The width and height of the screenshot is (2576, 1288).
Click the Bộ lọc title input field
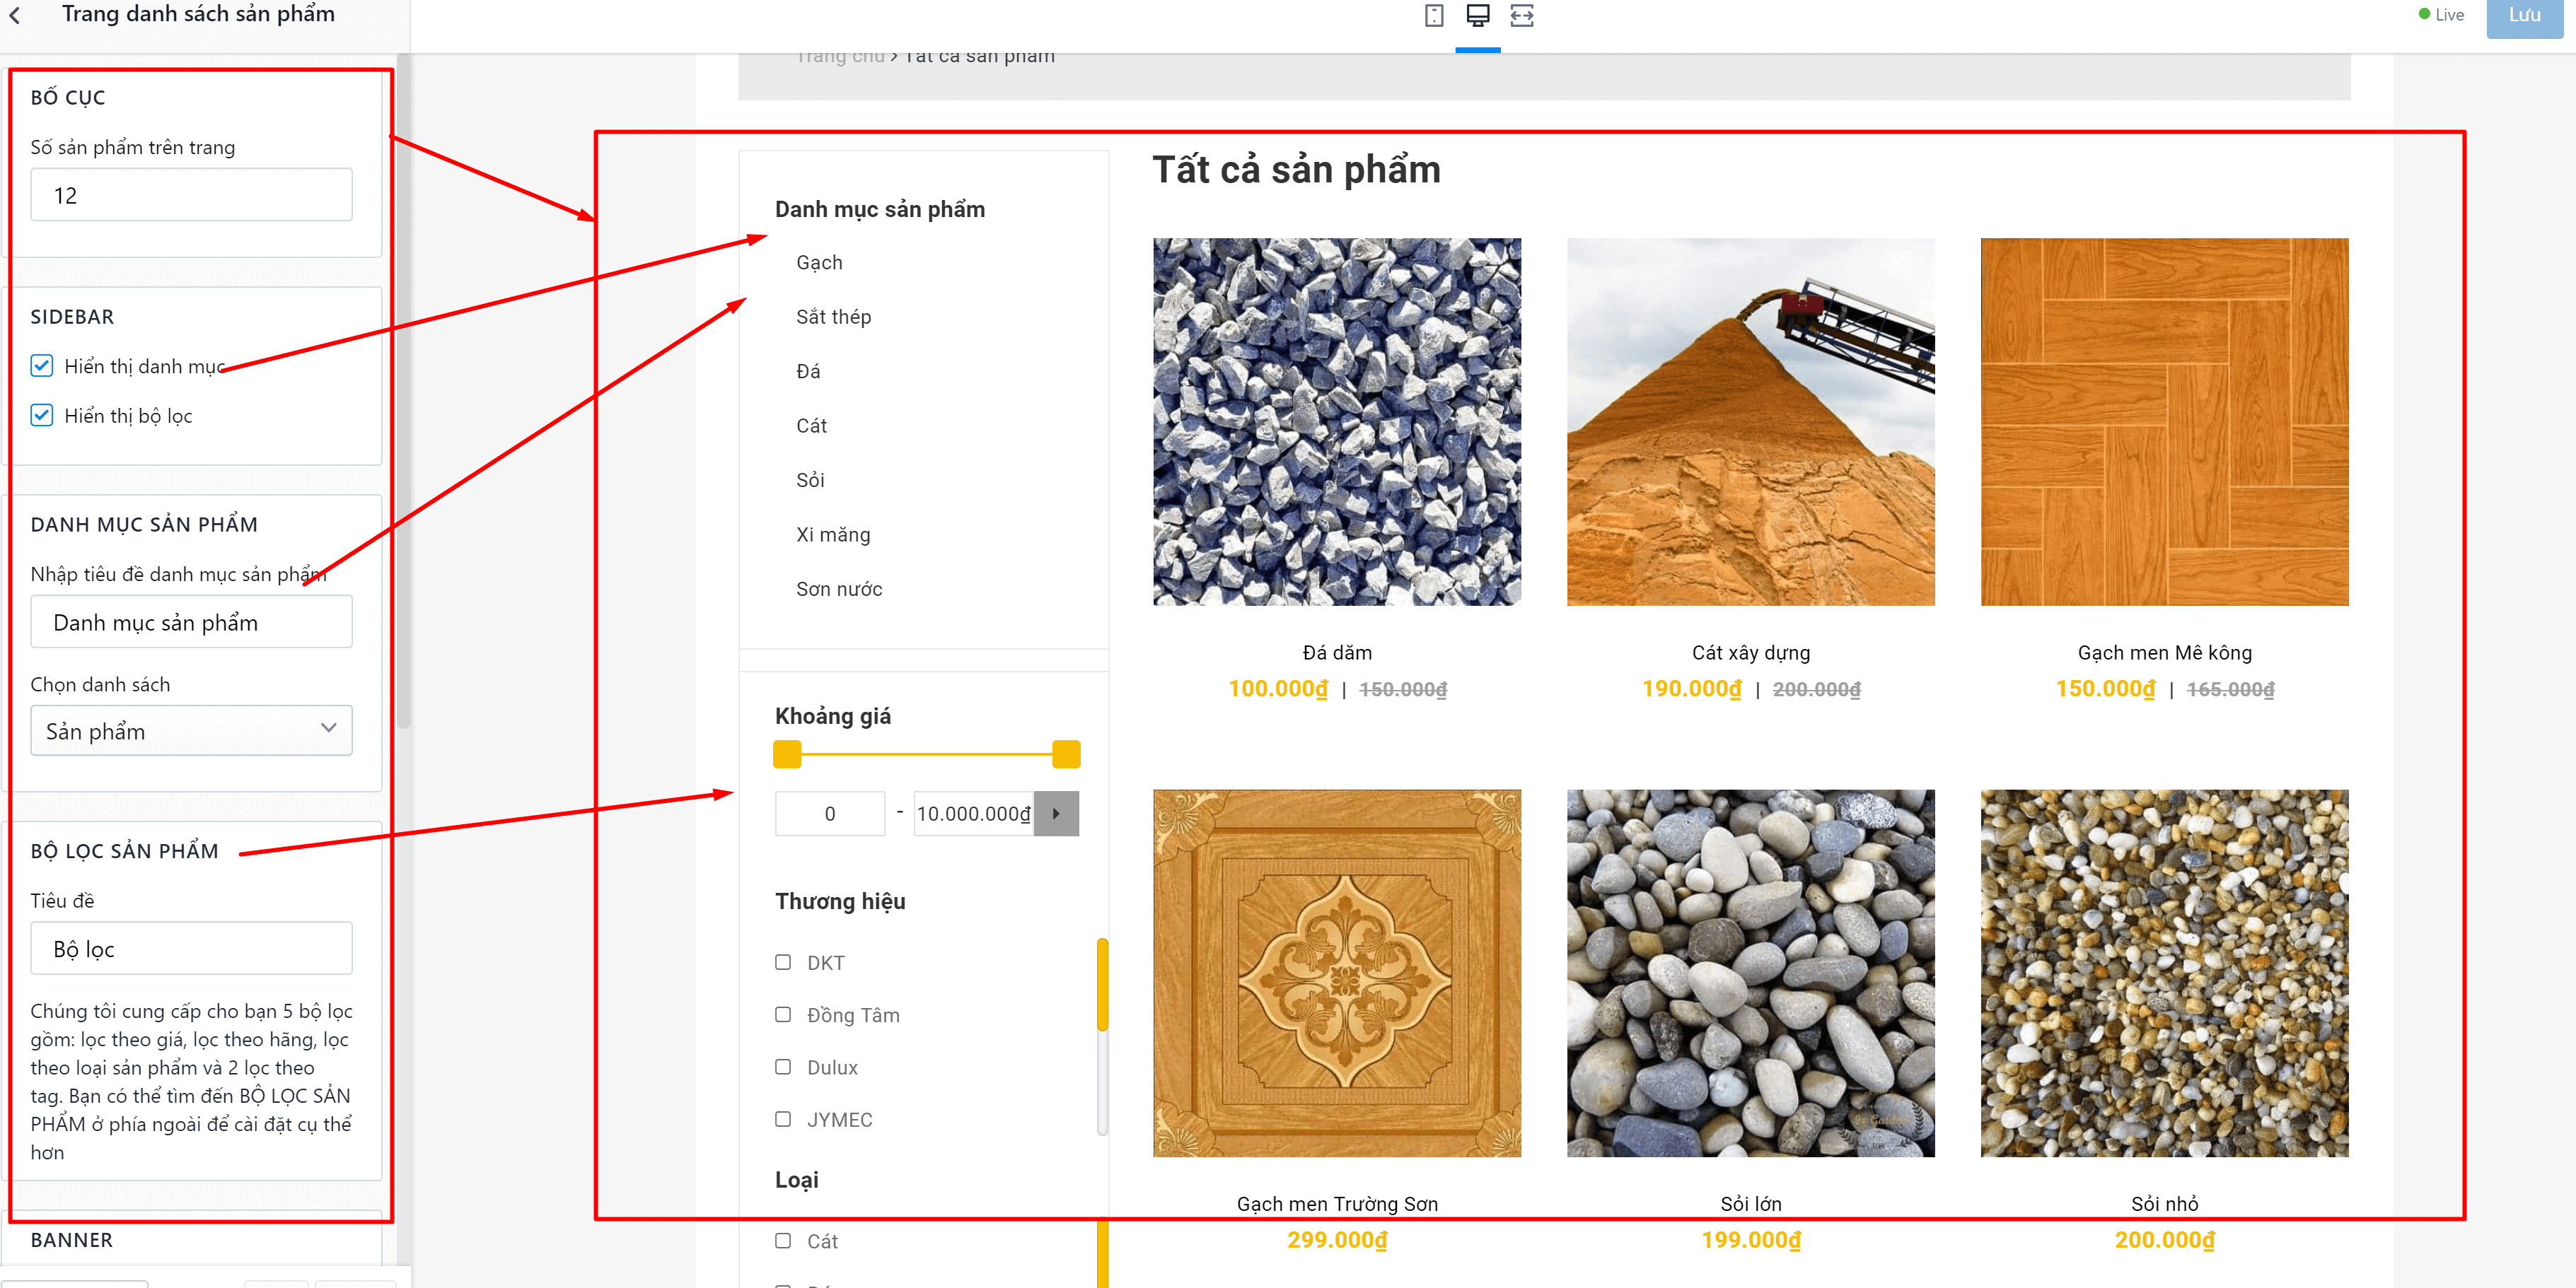click(x=191, y=948)
